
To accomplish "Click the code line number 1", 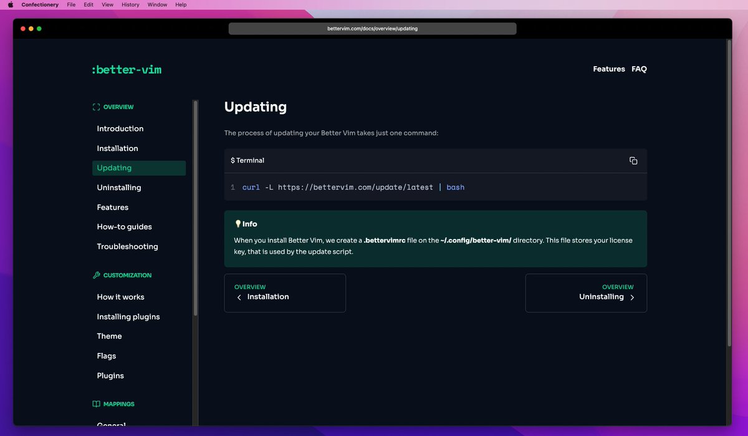I will click(233, 187).
